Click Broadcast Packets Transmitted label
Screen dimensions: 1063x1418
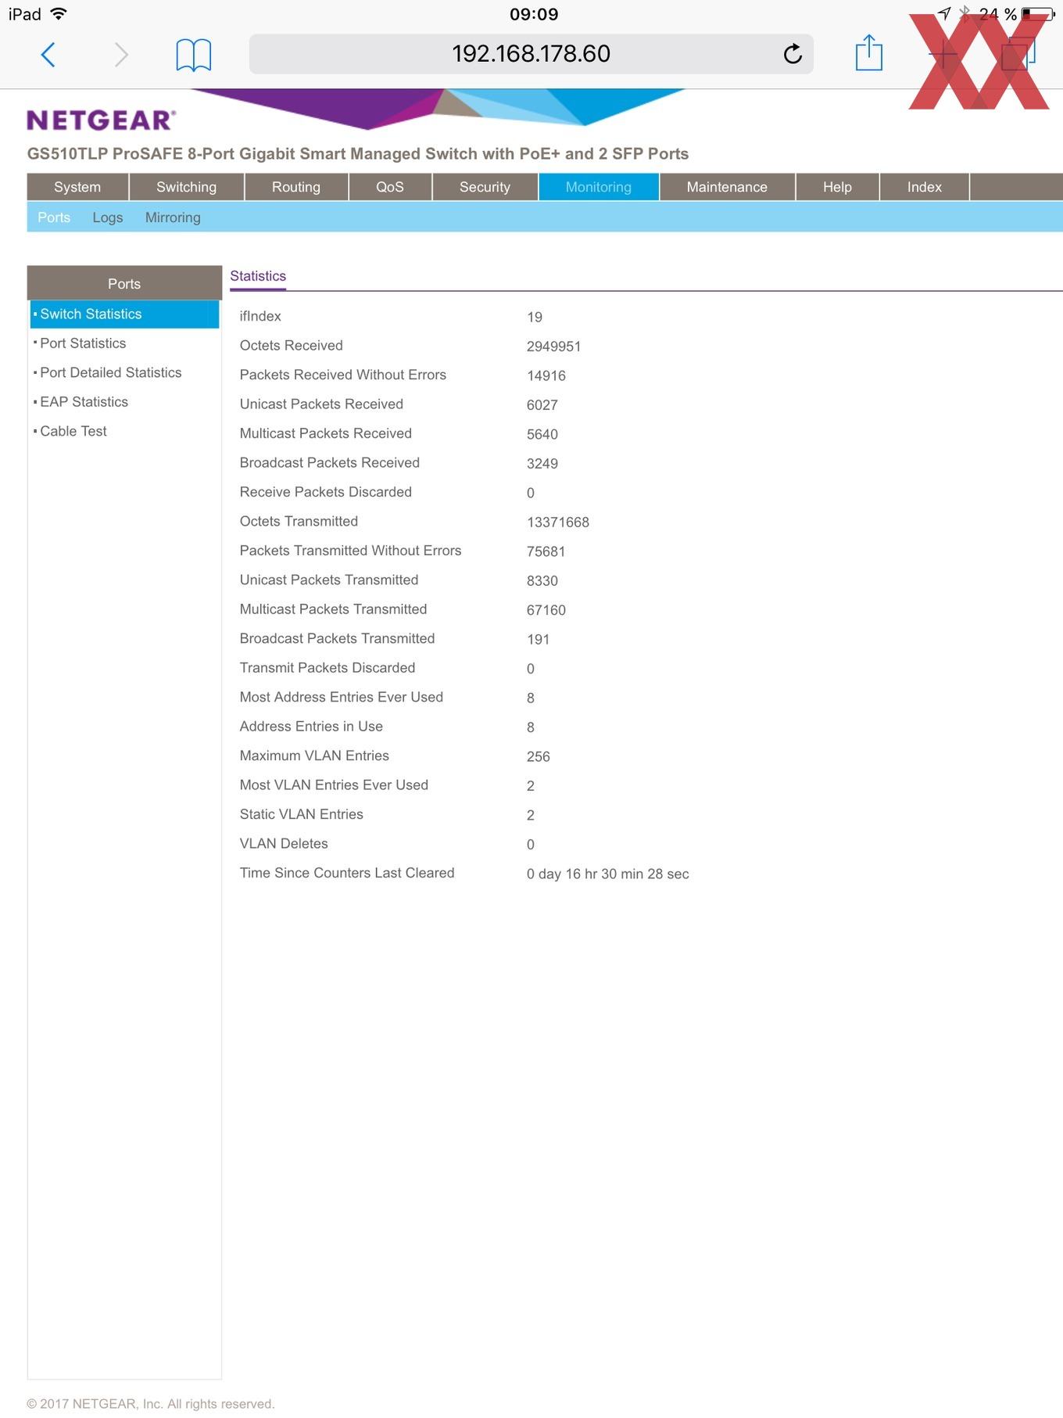click(337, 639)
